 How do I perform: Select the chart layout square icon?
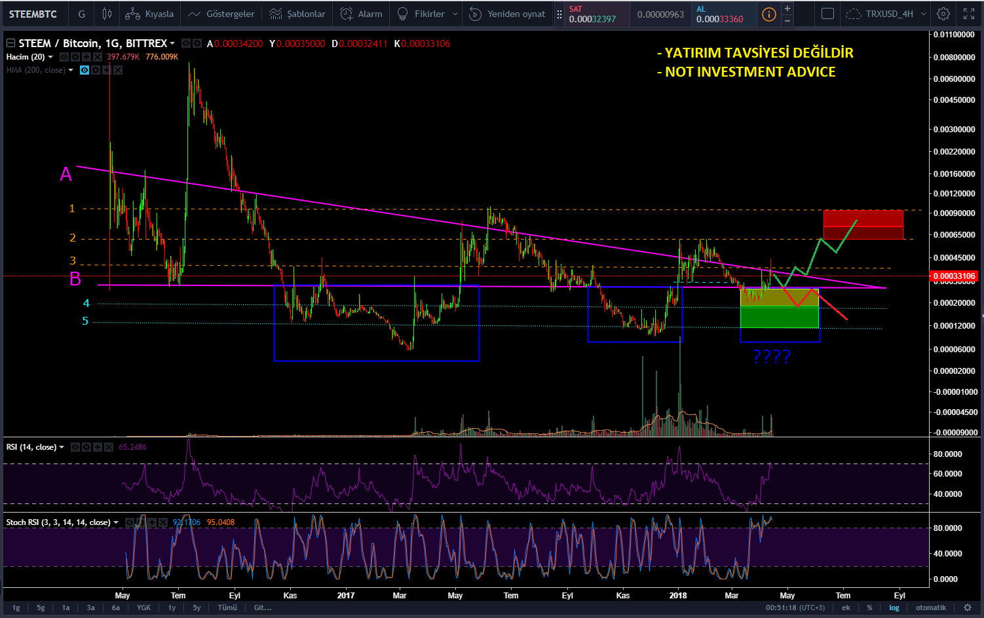click(x=827, y=14)
